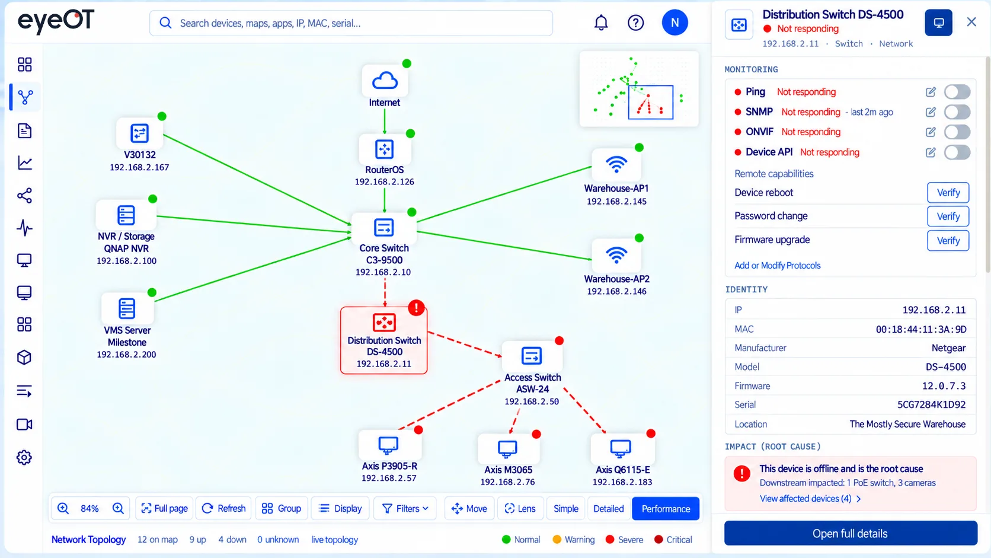Viewport: 991px width, 558px height.
Task: Verify Firmware upgrade capability
Action: [x=948, y=240]
